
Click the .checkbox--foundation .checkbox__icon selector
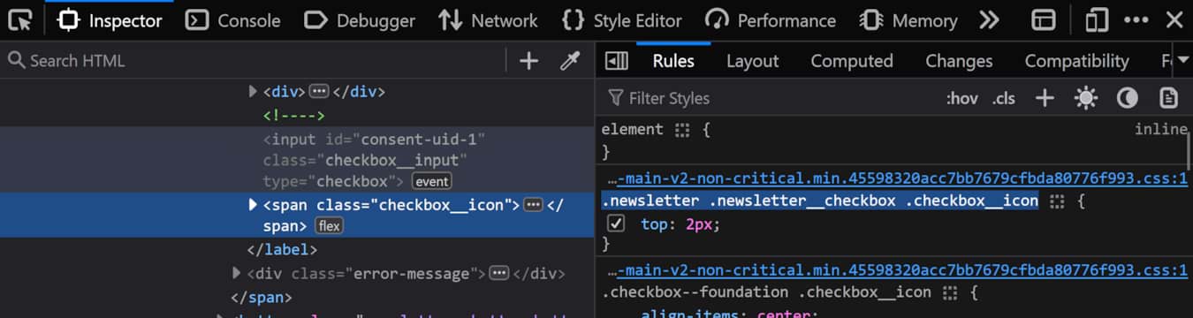766,292
